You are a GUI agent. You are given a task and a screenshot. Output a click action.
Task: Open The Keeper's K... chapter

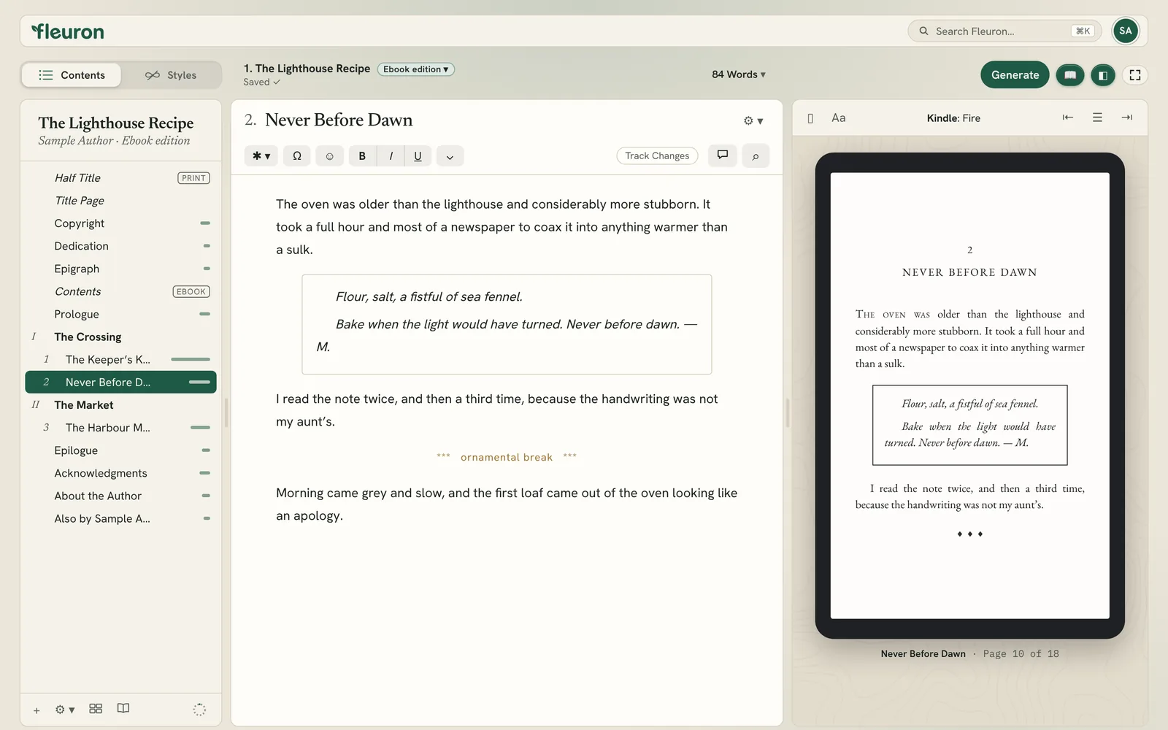121,359
